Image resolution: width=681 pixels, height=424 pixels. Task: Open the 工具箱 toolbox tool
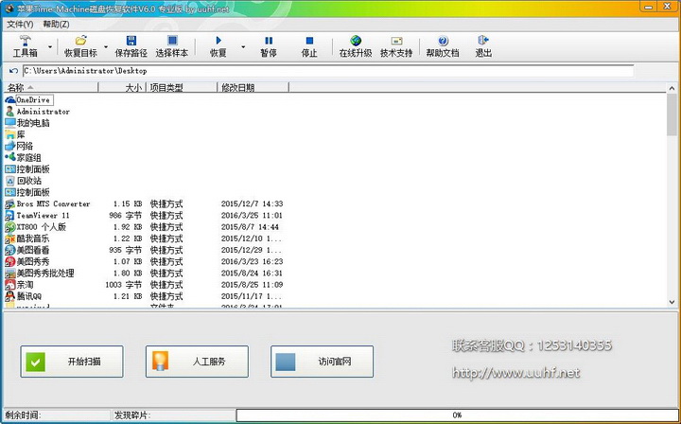coord(25,46)
